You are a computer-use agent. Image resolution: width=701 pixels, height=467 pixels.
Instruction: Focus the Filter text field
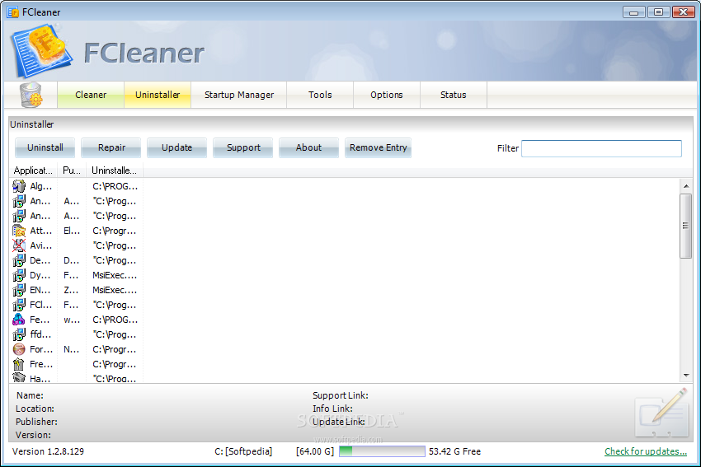[x=601, y=148]
